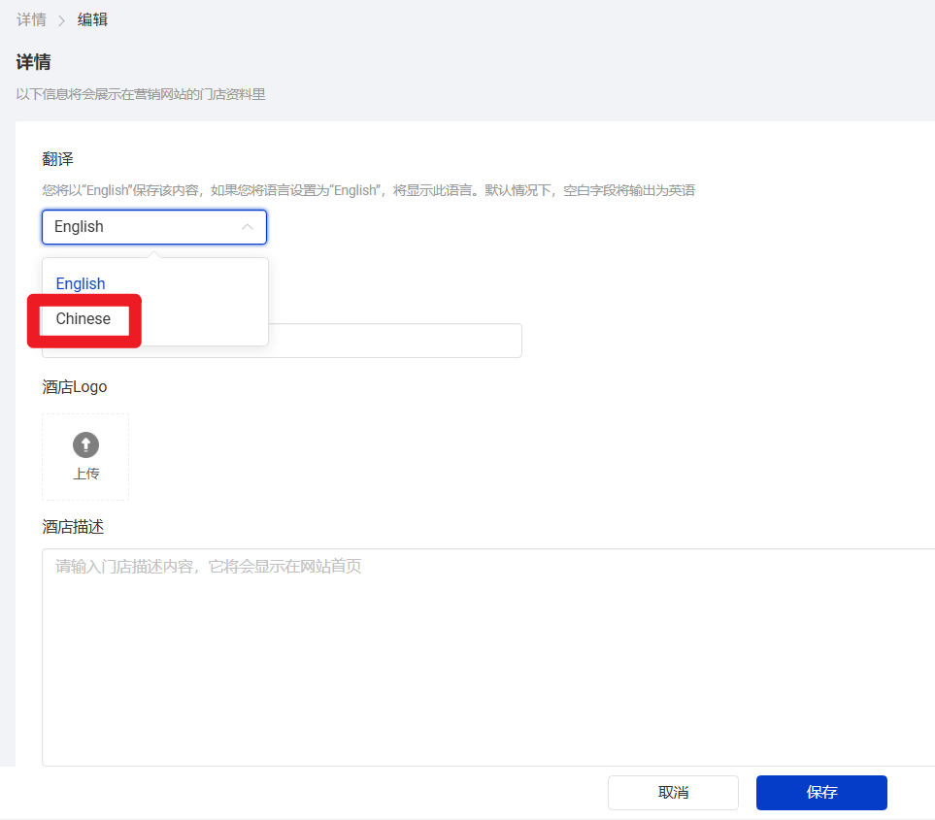This screenshot has height=820, width=935.
Task: Click the chevron arrow in the language dropdown
Action: pos(248,227)
